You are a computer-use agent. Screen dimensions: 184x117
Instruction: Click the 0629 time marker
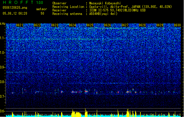[x=160, y=25]
